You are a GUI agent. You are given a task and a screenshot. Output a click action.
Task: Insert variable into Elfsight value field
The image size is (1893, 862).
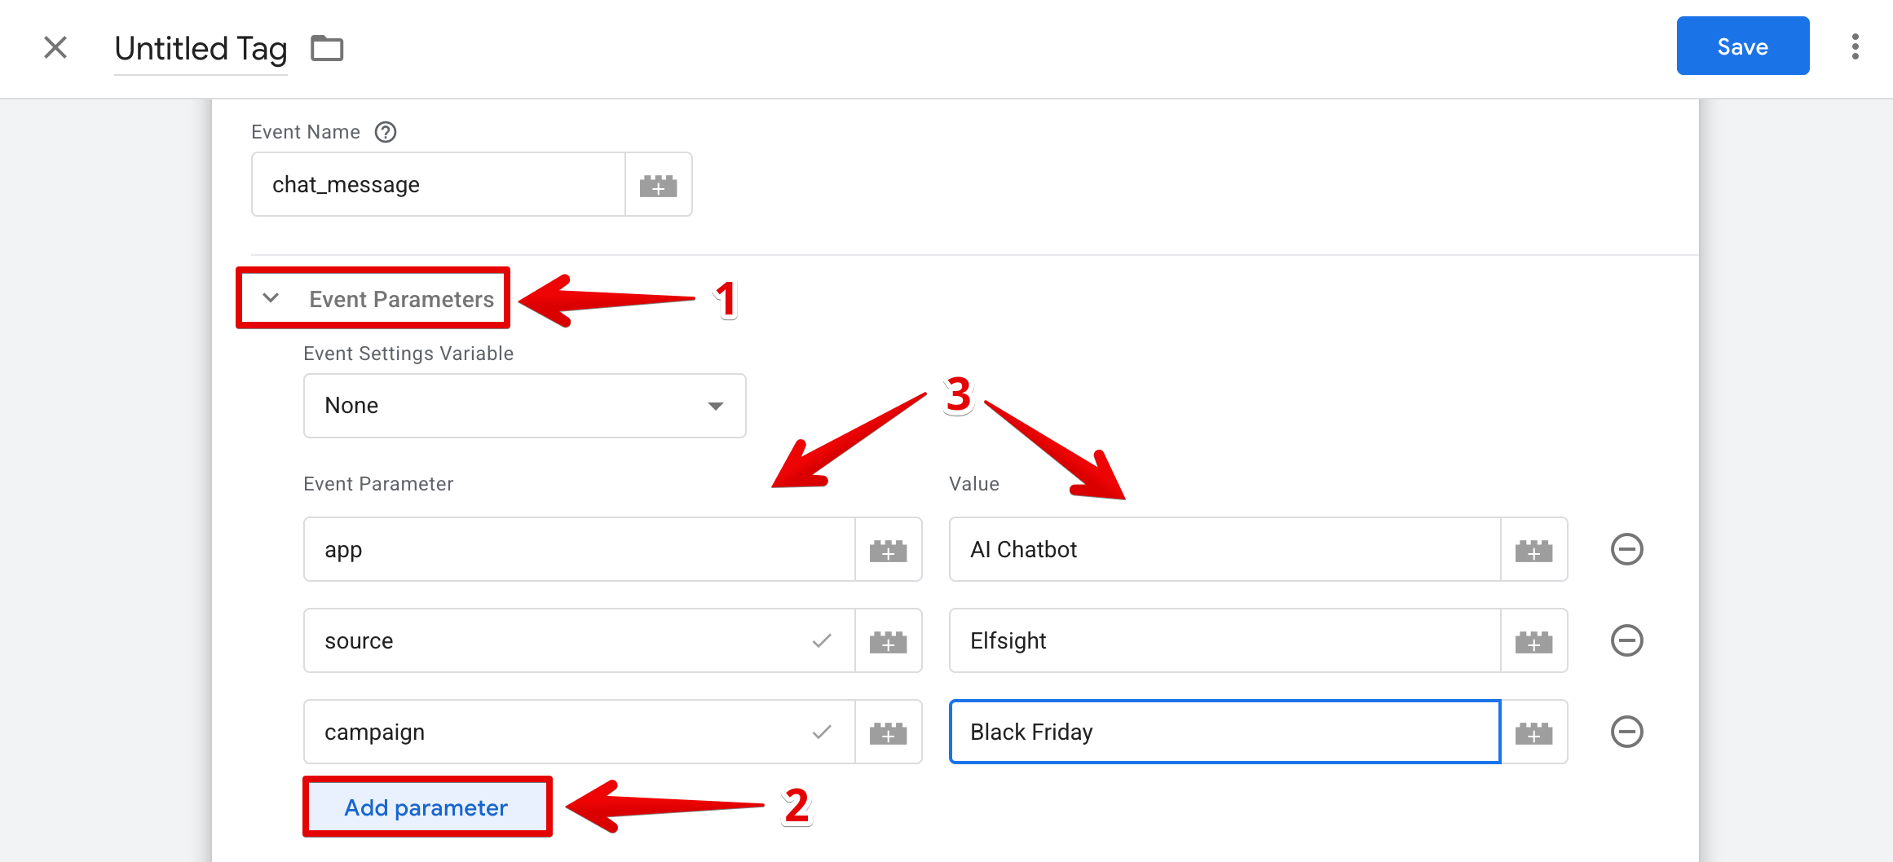point(1533,641)
